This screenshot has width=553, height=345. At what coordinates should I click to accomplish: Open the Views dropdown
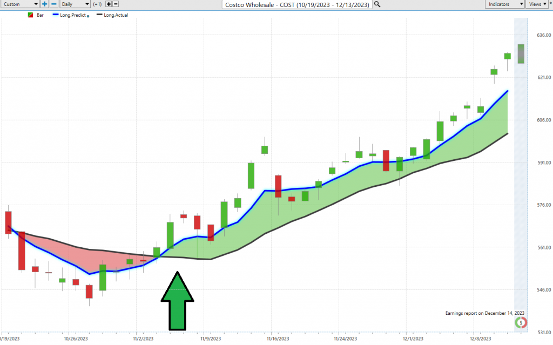pyautogui.click(x=537, y=4)
